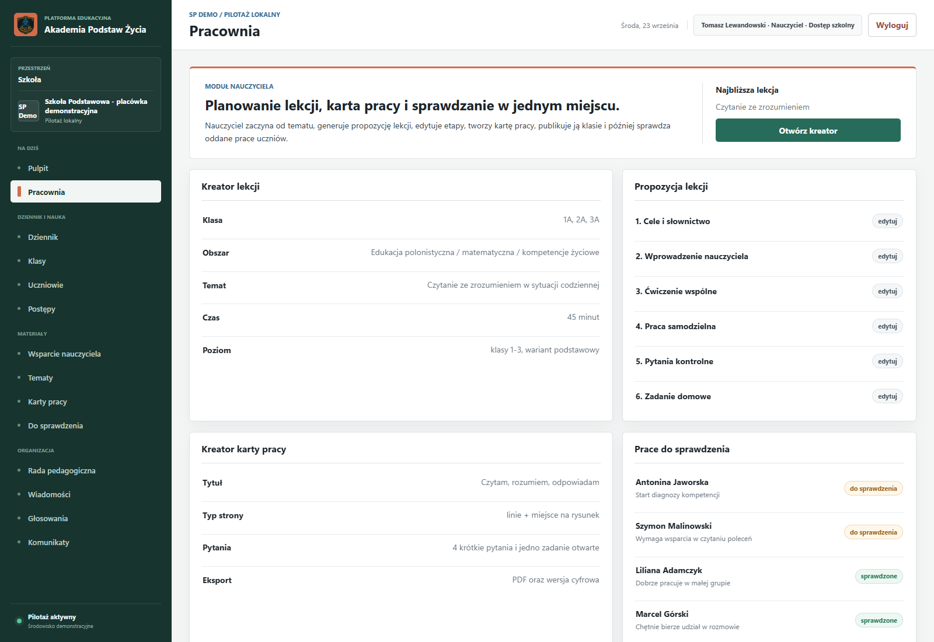Click the Obszar value Edukacja polonistyczna
This screenshot has width=934, height=642.
[x=485, y=252]
